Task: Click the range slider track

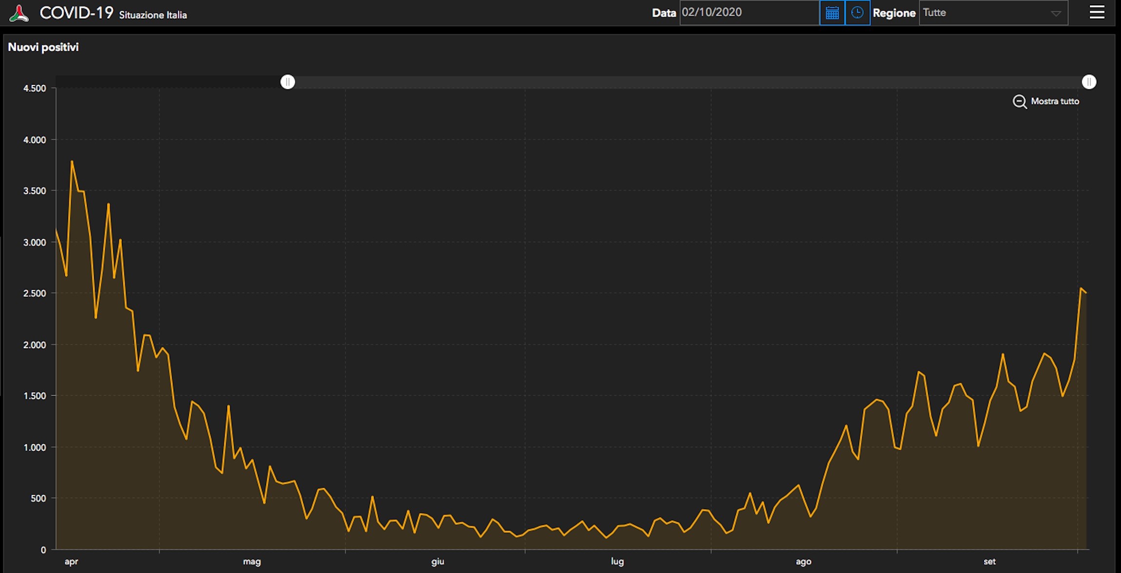Action: [x=688, y=82]
